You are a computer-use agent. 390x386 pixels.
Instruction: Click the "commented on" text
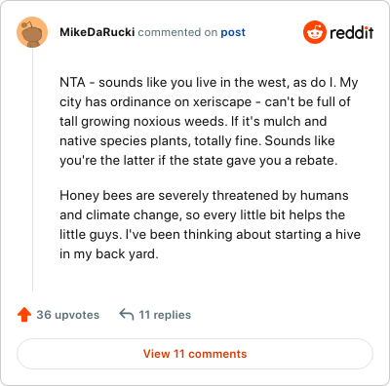[x=177, y=32]
